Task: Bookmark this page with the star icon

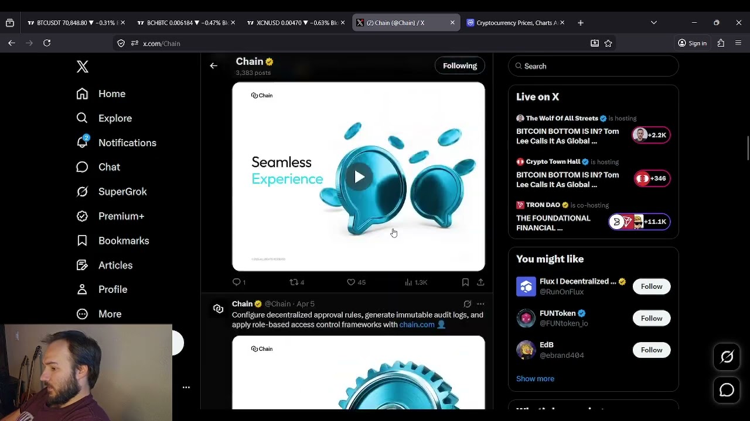Action: 608,43
